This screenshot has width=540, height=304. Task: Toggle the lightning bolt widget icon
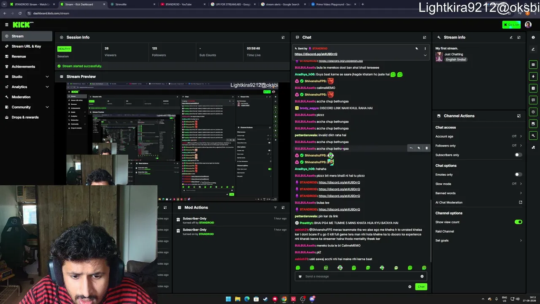point(533,76)
